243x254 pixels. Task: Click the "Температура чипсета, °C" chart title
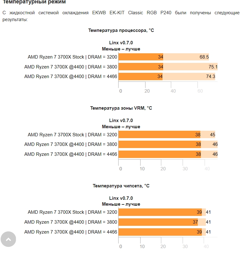(x=121, y=186)
